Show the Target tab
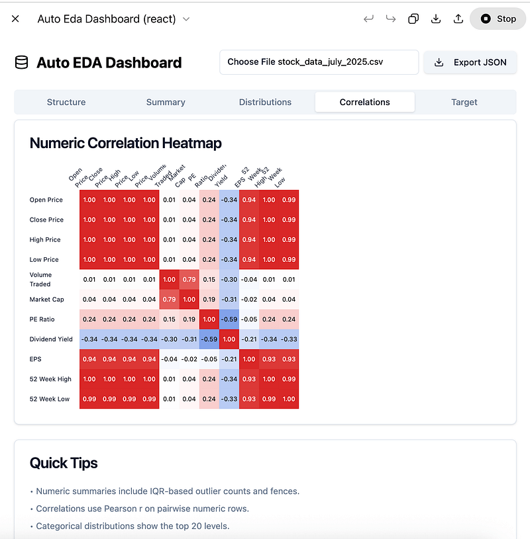Screen dimensions: 530x539 [x=464, y=102]
